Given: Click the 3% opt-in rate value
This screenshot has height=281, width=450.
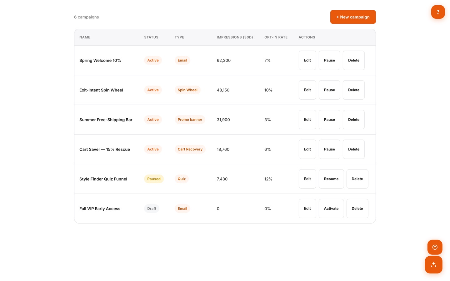Looking at the screenshot, I should pyautogui.click(x=267, y=120).
